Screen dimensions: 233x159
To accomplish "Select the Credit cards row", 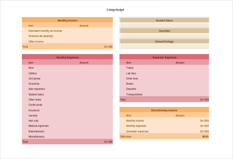I will click(x=67, y=105).
